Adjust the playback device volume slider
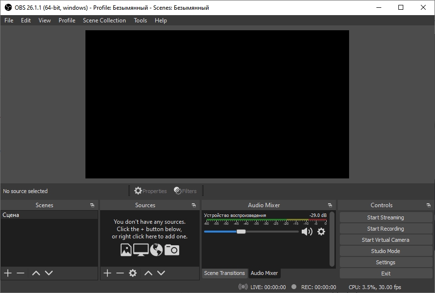 tap(241, 232)
